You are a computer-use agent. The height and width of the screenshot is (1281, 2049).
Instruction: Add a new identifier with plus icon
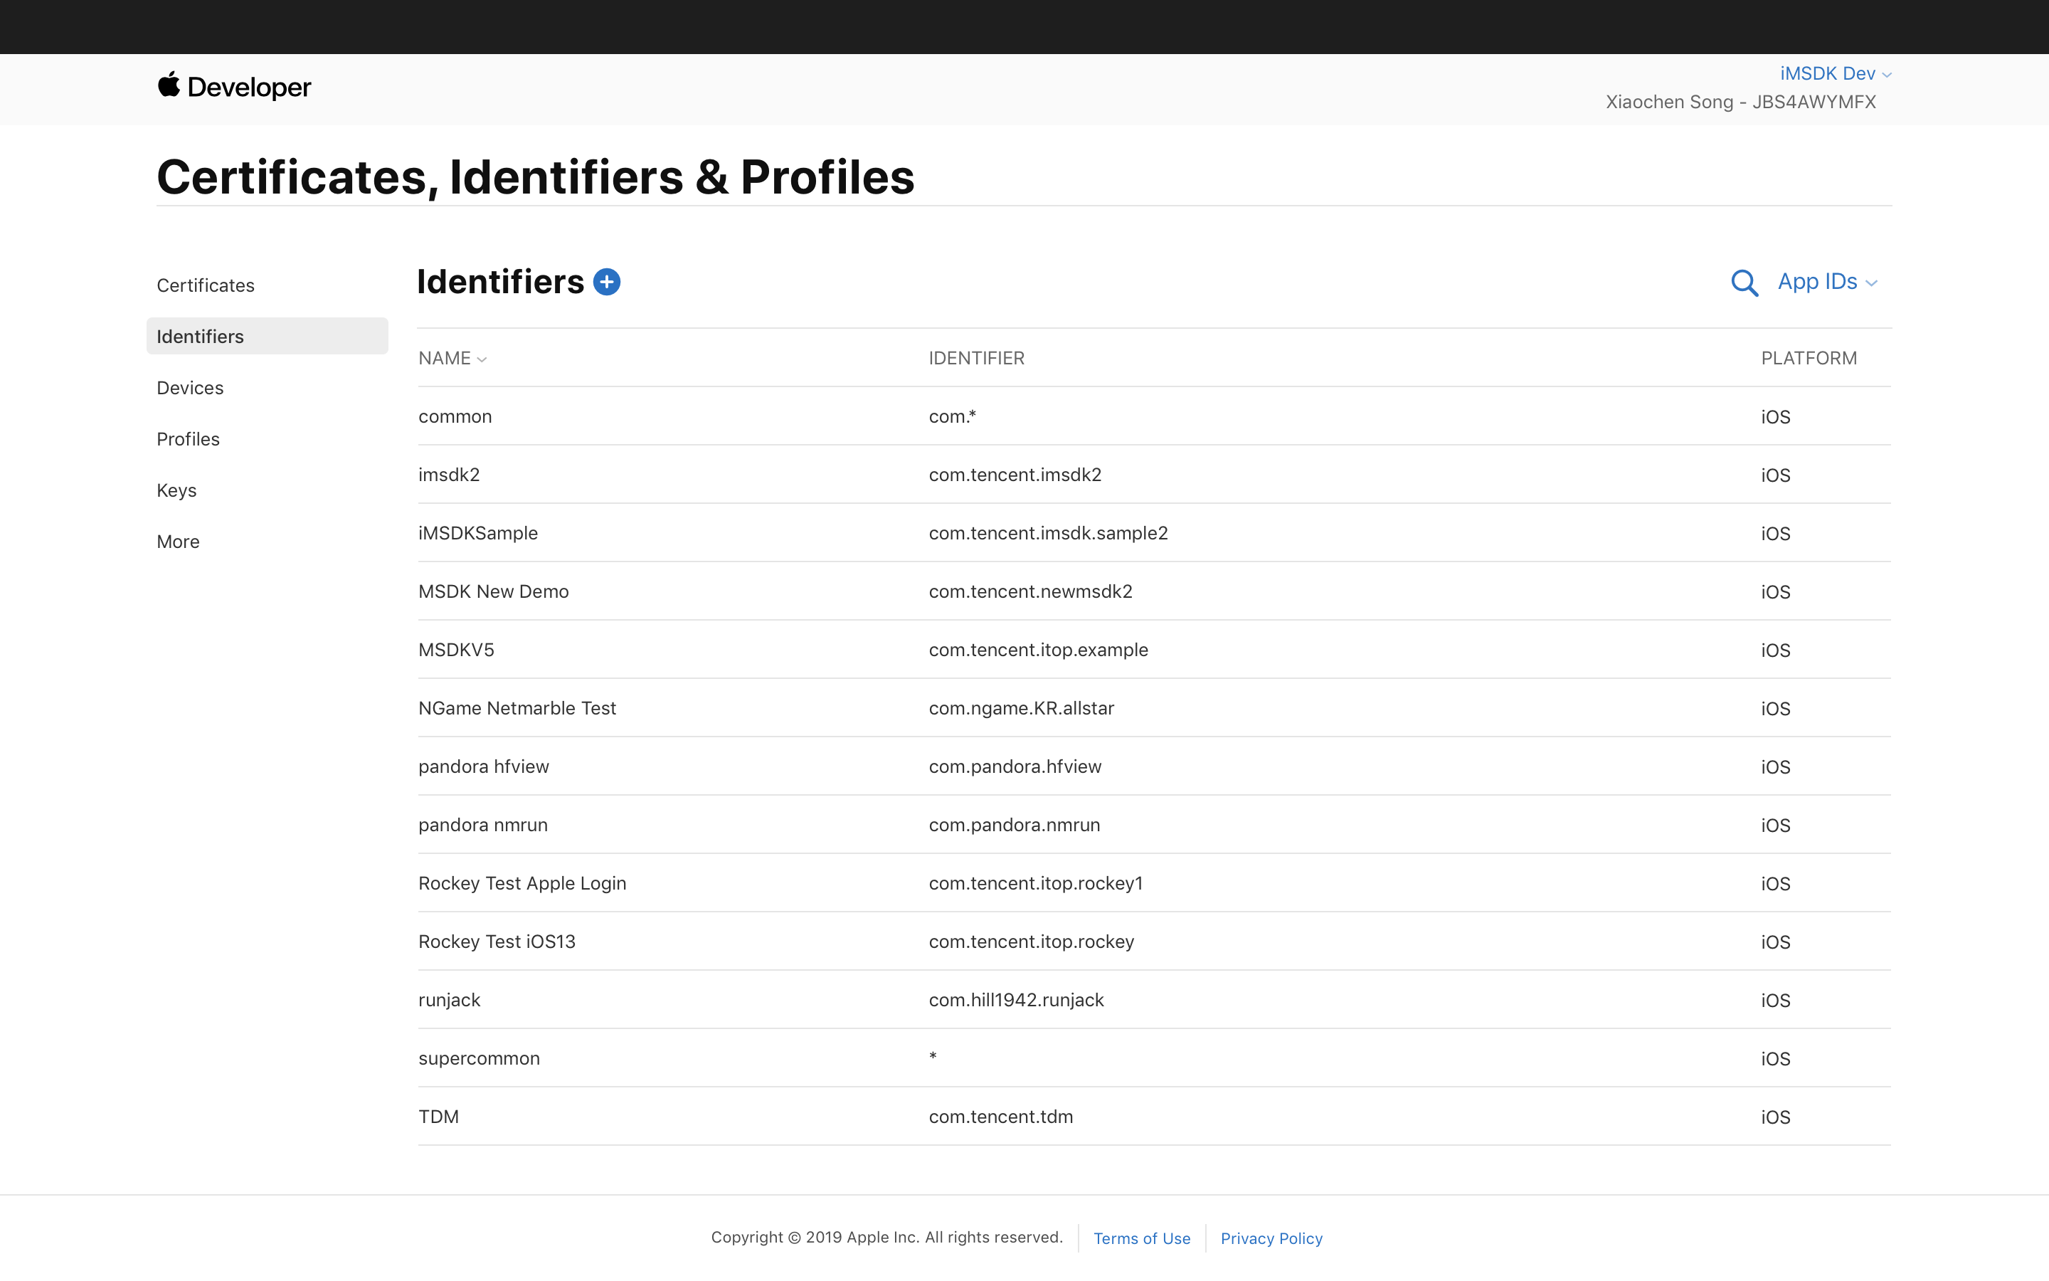(606, 281)
